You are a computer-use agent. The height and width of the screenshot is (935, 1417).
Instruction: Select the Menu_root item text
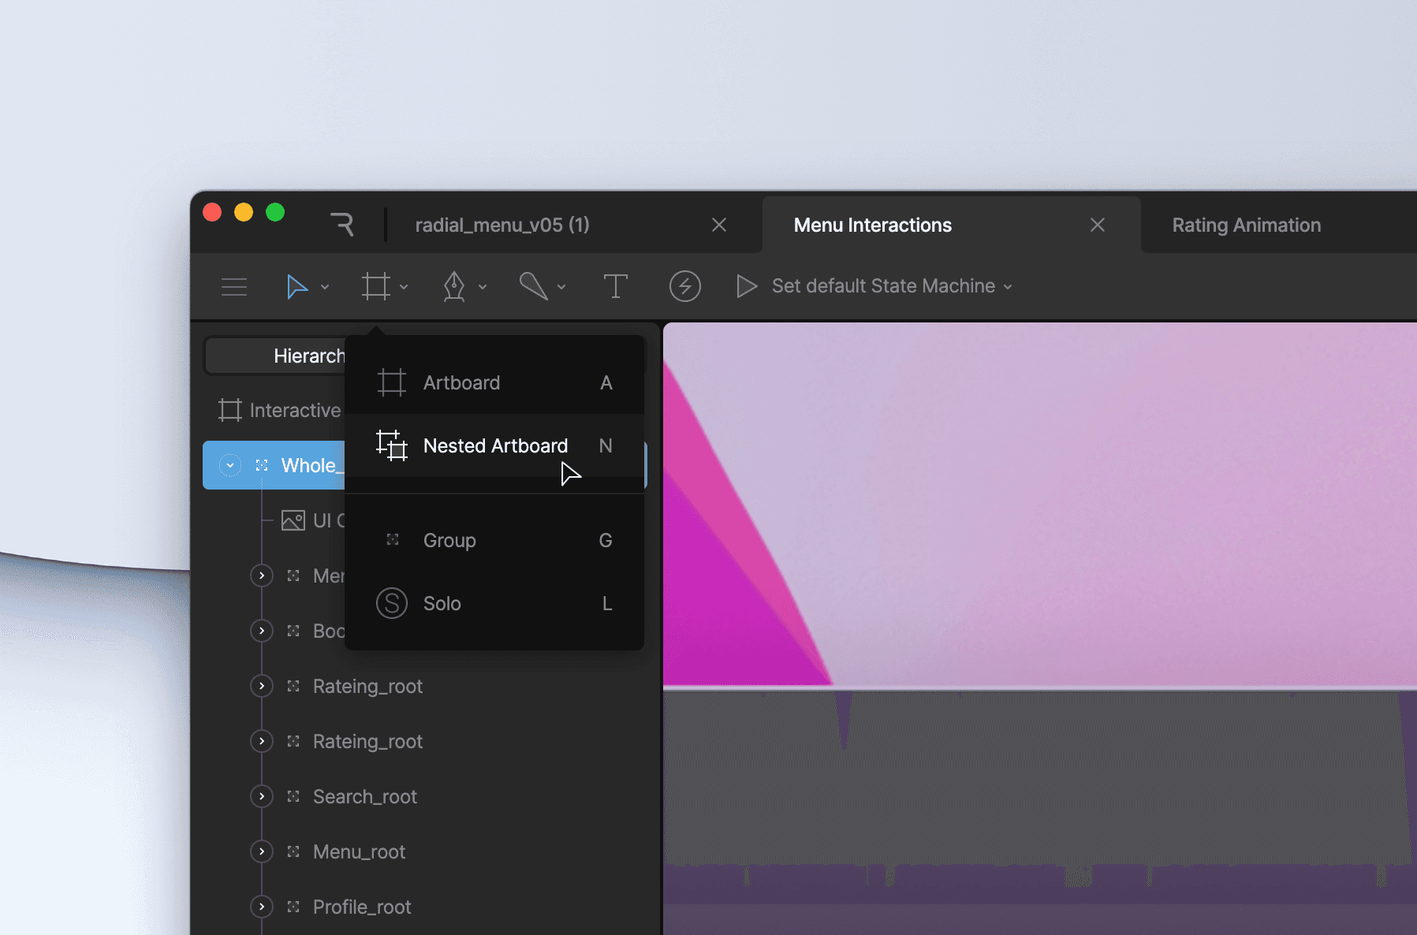click(x=359, y=852)
